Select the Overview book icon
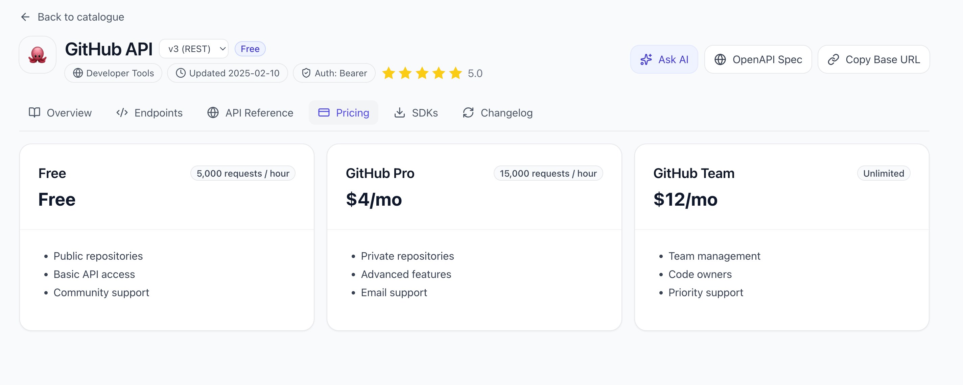The width and height of the screenshot is (963, 385). 34,113
